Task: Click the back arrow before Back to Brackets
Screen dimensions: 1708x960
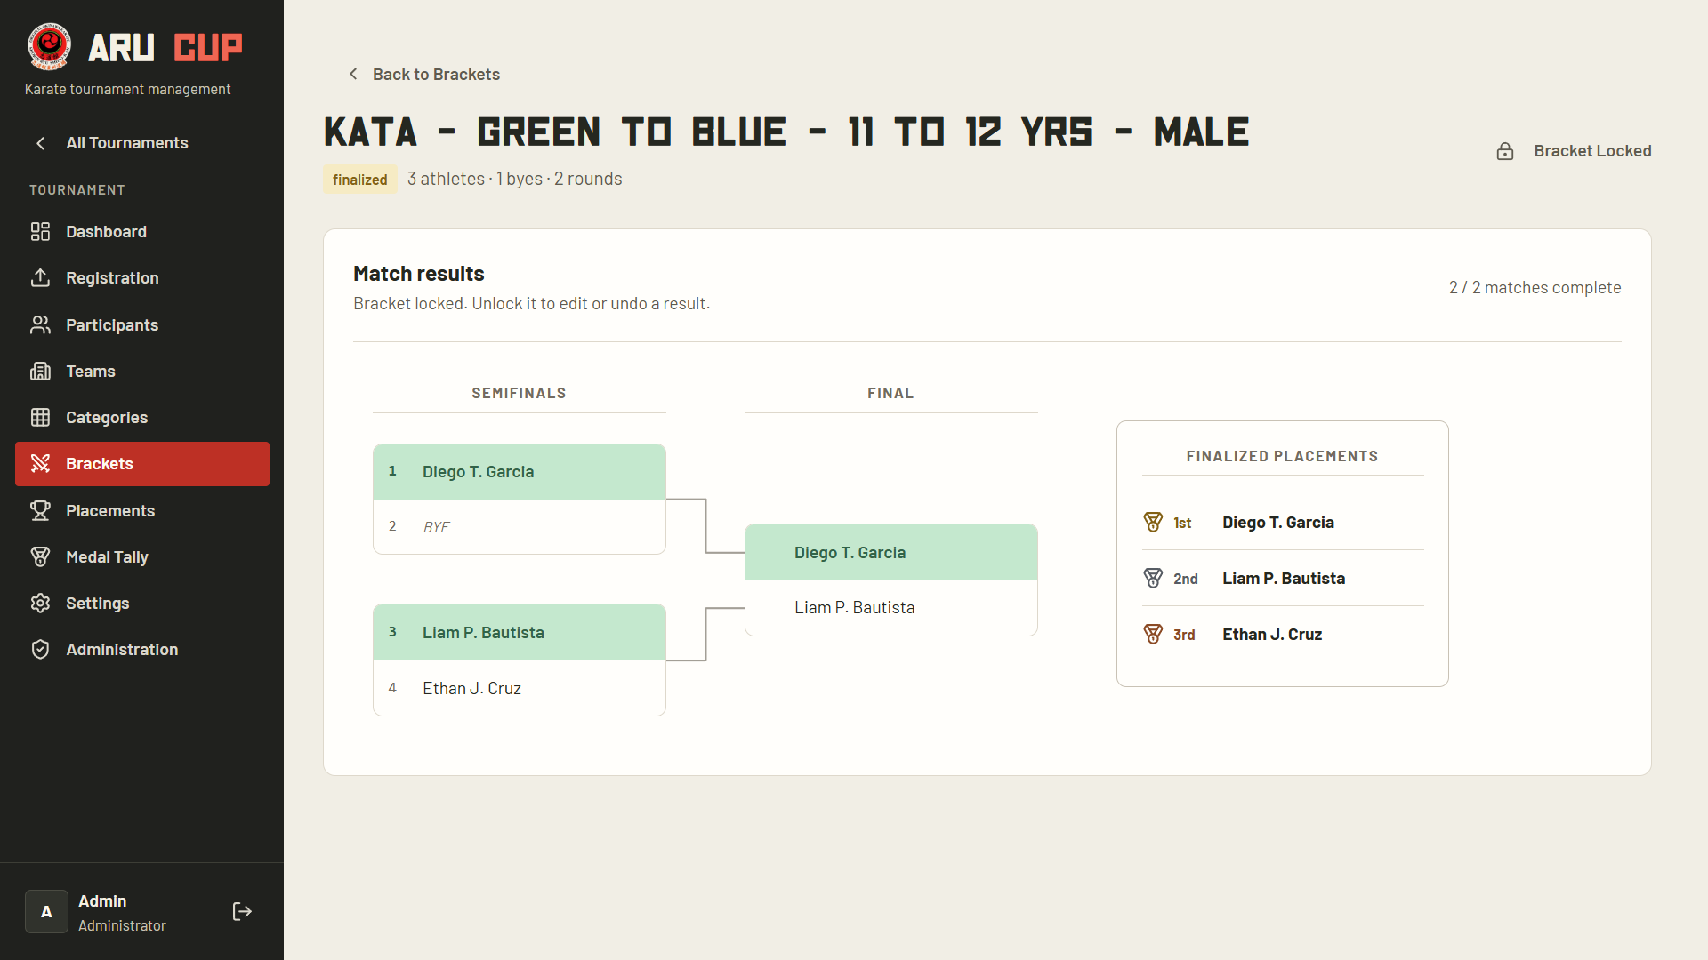Action: click(x=353, y=75)
